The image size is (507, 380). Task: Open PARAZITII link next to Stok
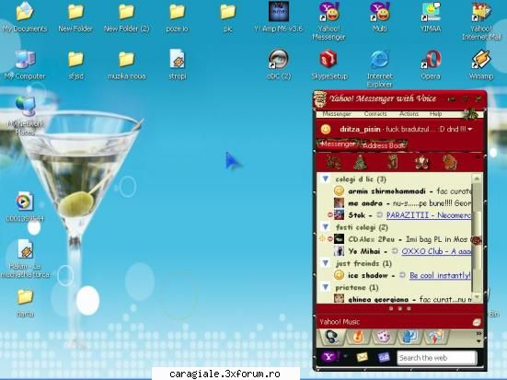(429, 215)
